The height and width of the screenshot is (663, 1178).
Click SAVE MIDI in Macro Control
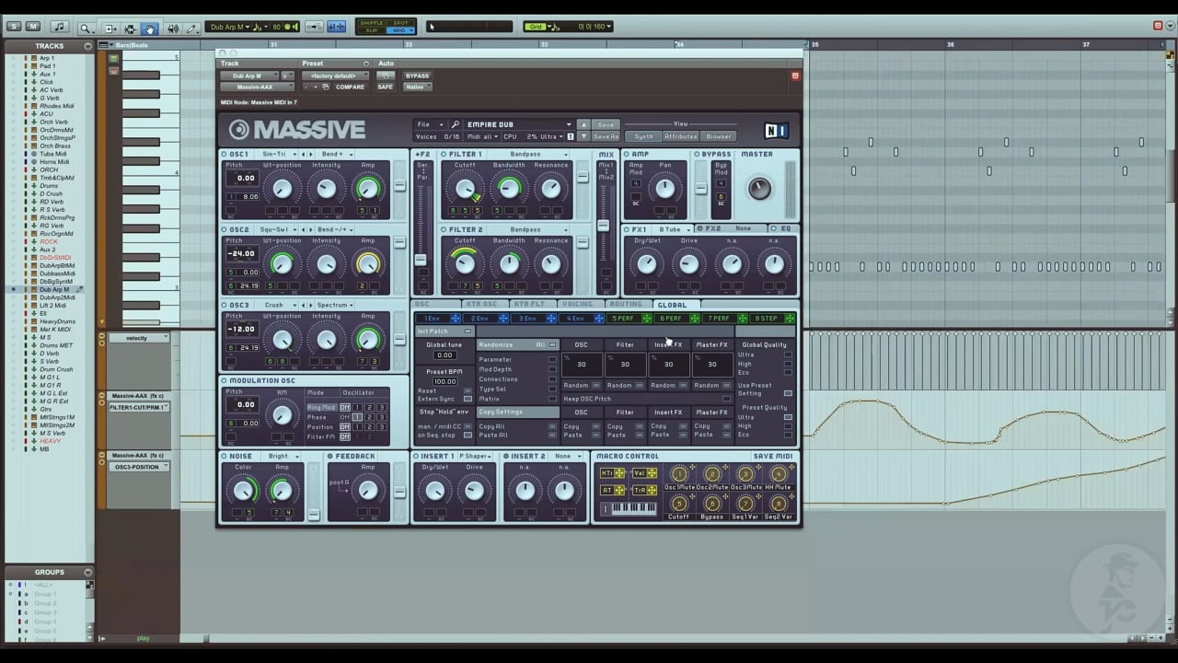(772, 457)
